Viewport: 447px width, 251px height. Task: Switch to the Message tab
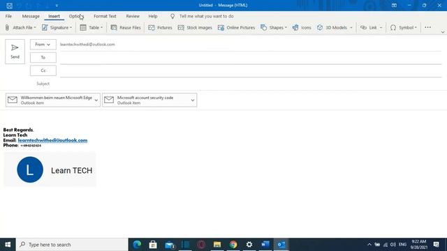(31, 16)
